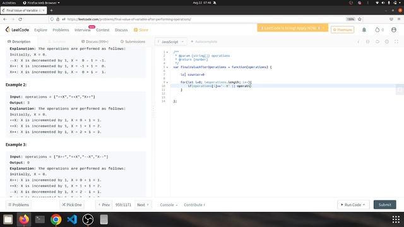Open OBS Studio from the dock
Image resolution: width=404 pixels, height=227 pixels.
click(88, 219)
